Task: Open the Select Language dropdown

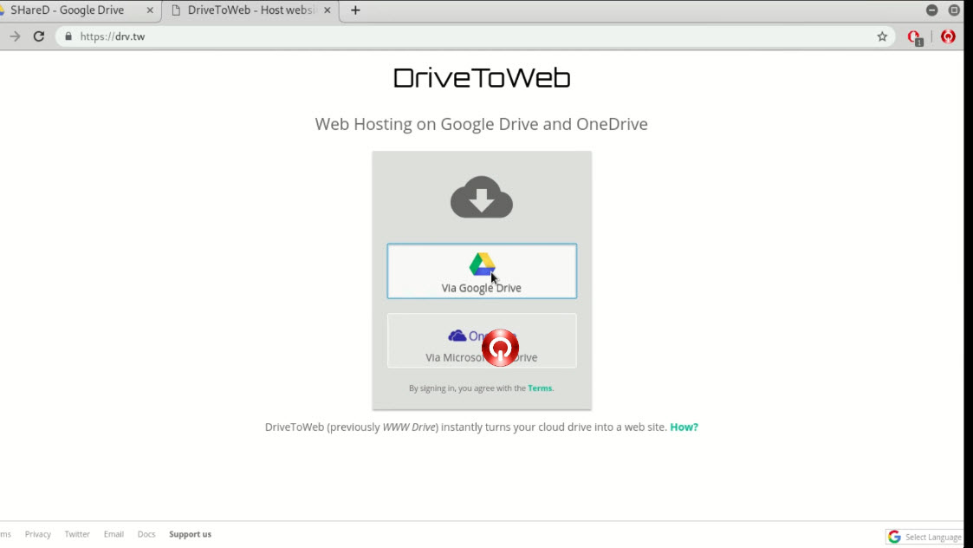Action: pos(926,537)
